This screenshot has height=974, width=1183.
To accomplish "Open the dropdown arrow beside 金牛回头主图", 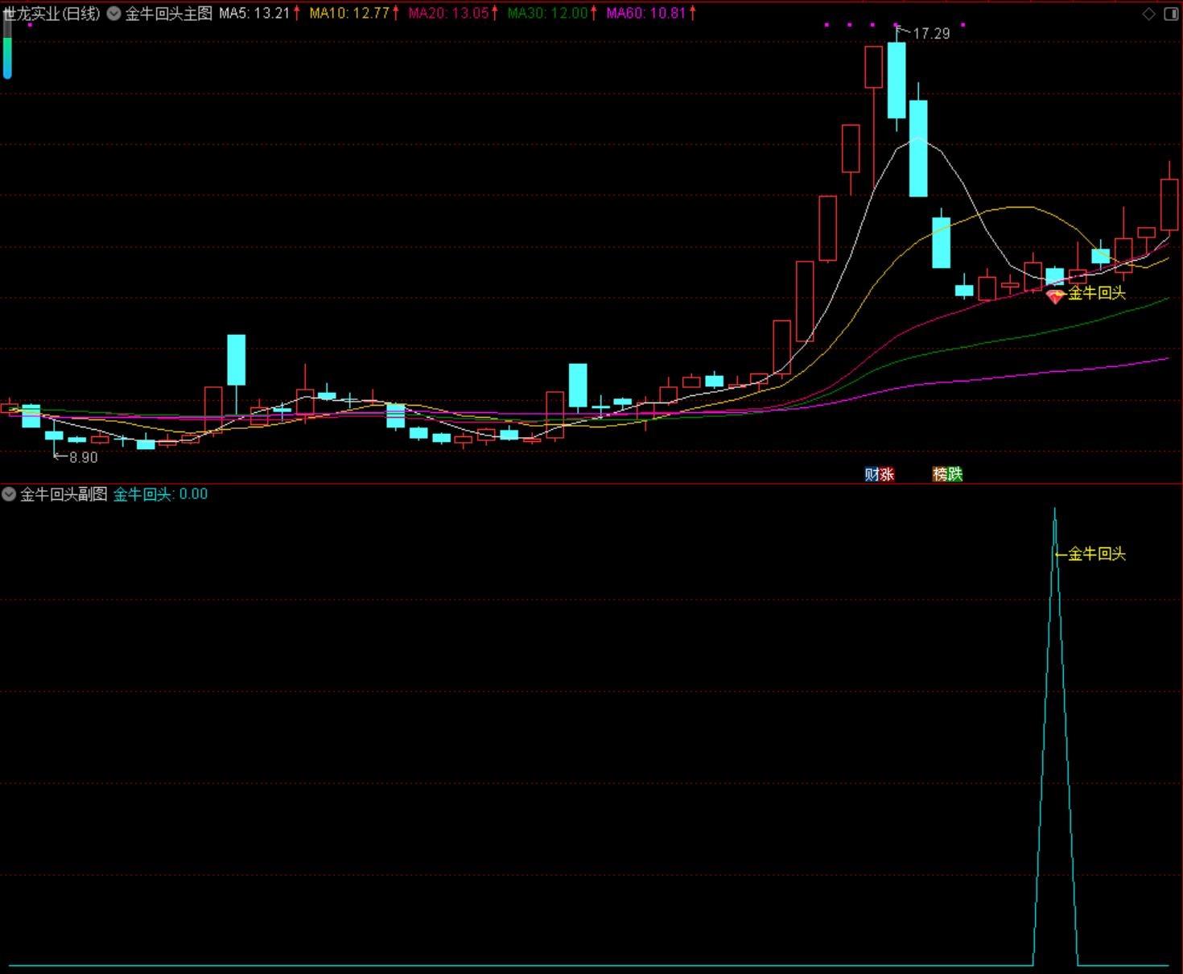I will coord(113,14).
